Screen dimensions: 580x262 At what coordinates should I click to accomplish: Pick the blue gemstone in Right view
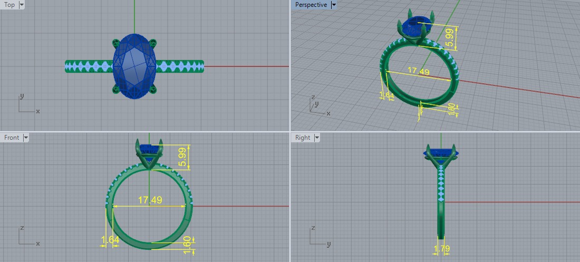[441, 152]
